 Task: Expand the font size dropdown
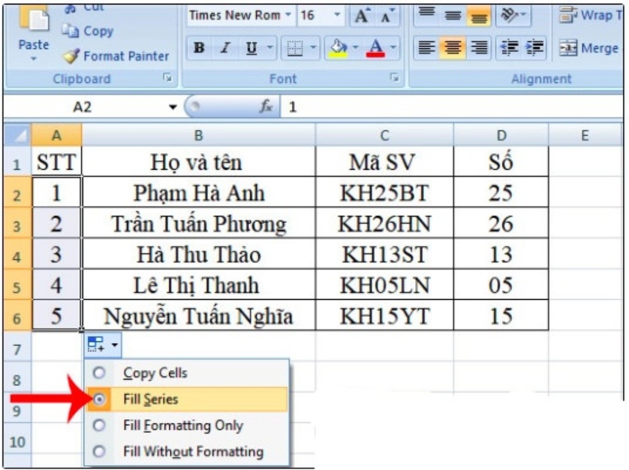pos(335,15)
